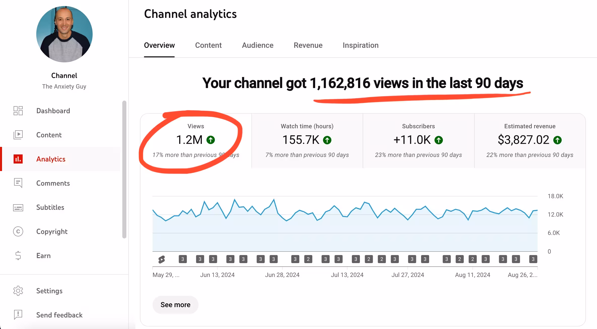The width and height of the screenshot is (597, 329).
Task: Click the Shorts marker icon below chart
Action: tap(162, 259)
